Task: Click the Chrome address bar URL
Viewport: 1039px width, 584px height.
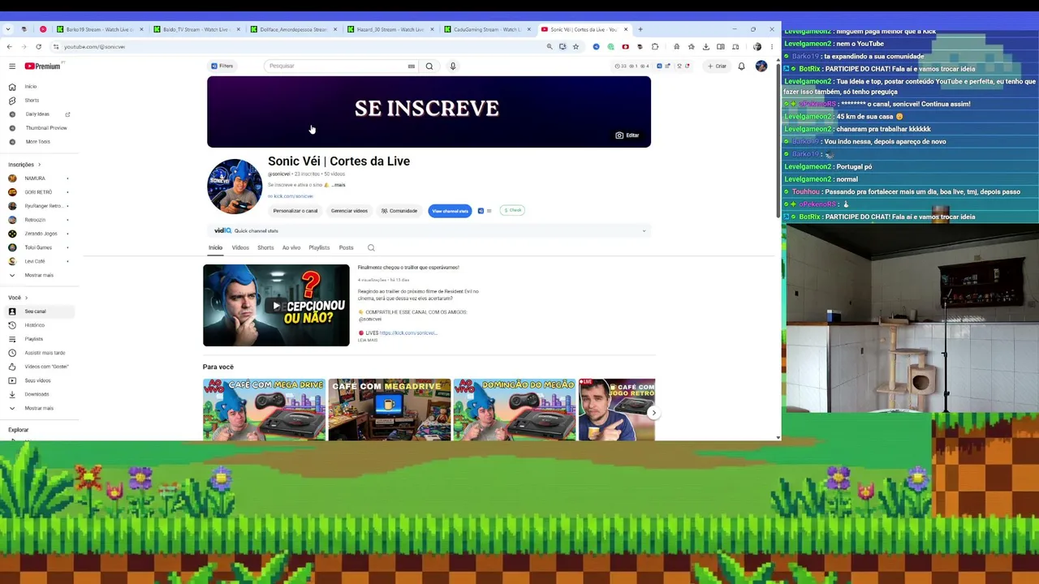Action: 94,47
